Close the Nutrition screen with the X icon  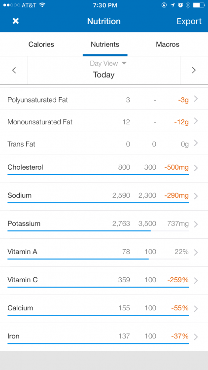click(16, 21)
